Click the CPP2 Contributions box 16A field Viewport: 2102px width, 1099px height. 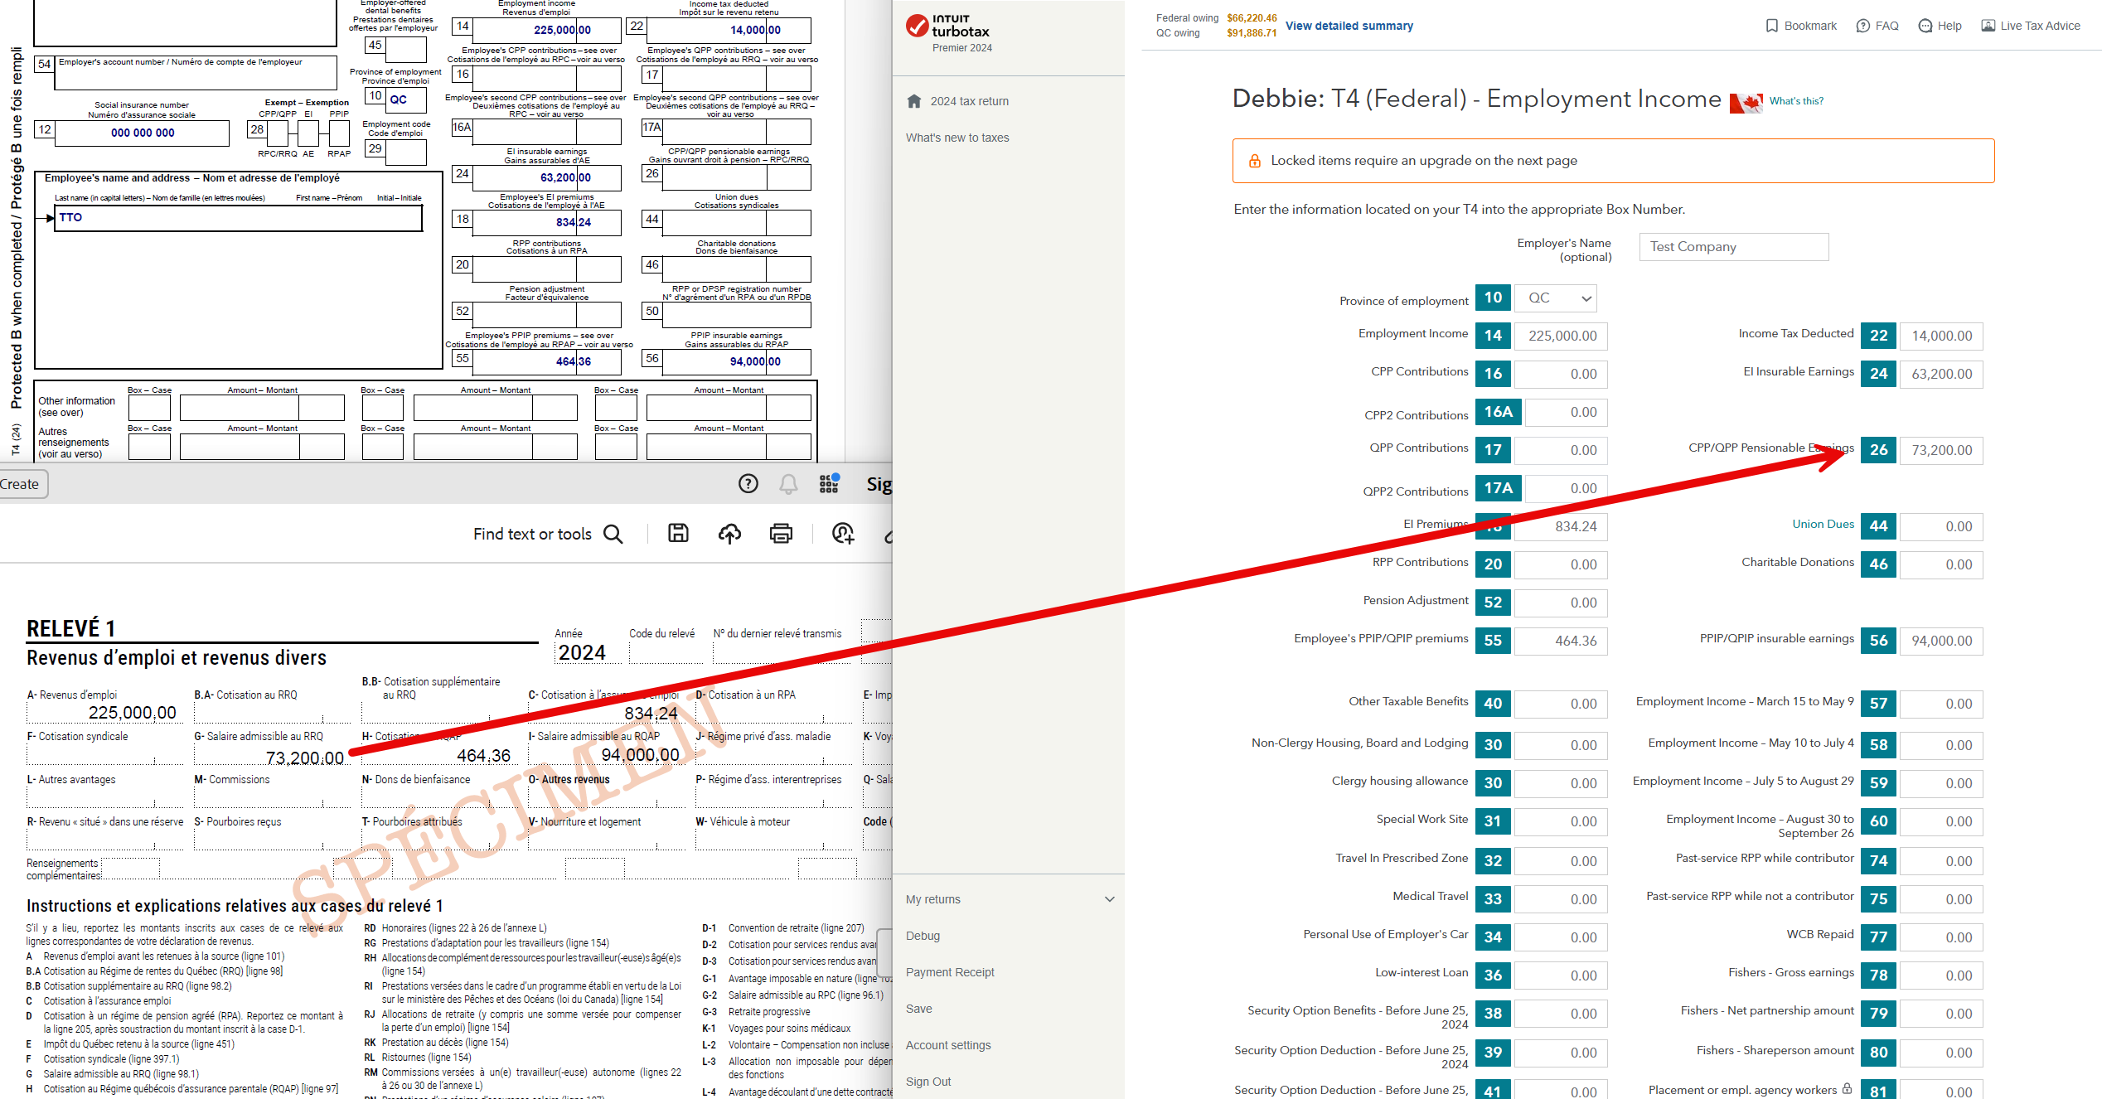tap(1566, 412)
